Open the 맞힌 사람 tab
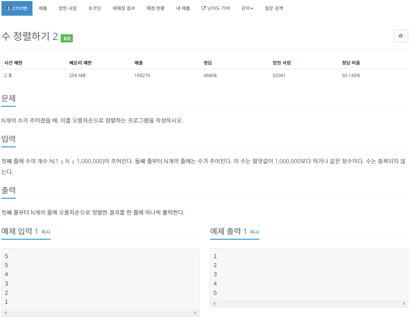Image resolution: width=410 pixels, height=318 pixels. click(x=67, y=8)
